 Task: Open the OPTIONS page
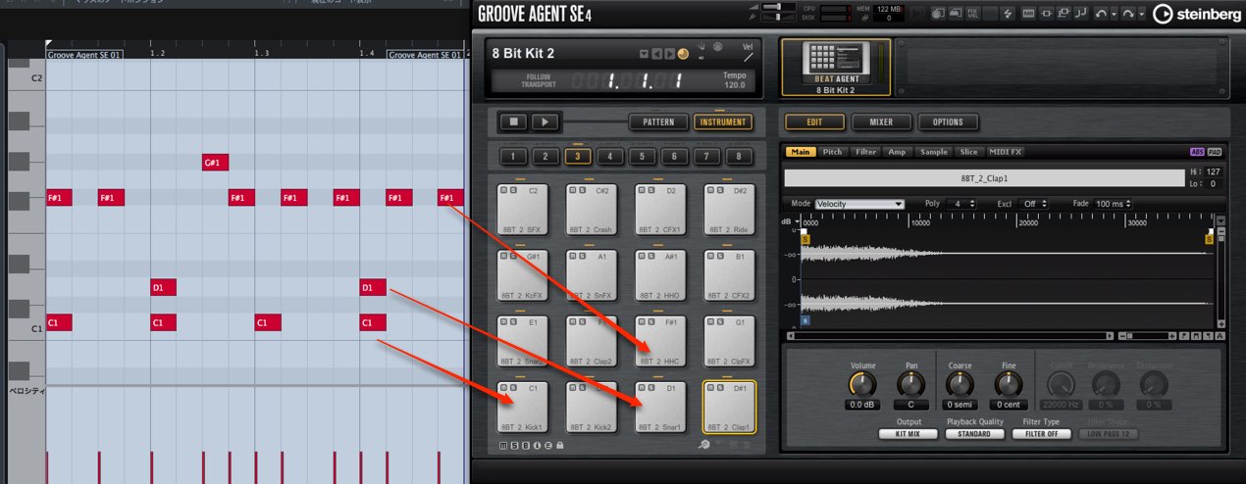[948, 122]
